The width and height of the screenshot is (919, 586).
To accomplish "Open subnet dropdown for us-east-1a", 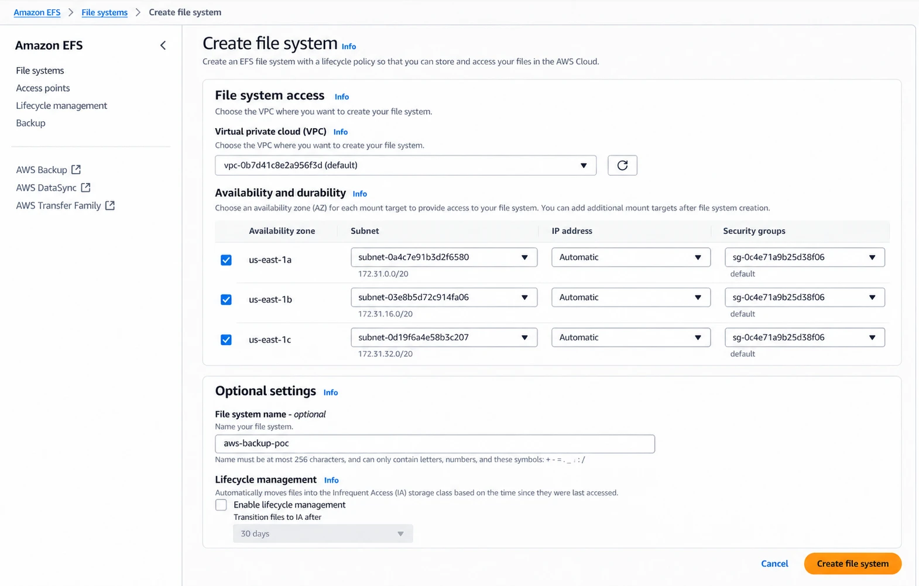I will [x=444, y=257].
